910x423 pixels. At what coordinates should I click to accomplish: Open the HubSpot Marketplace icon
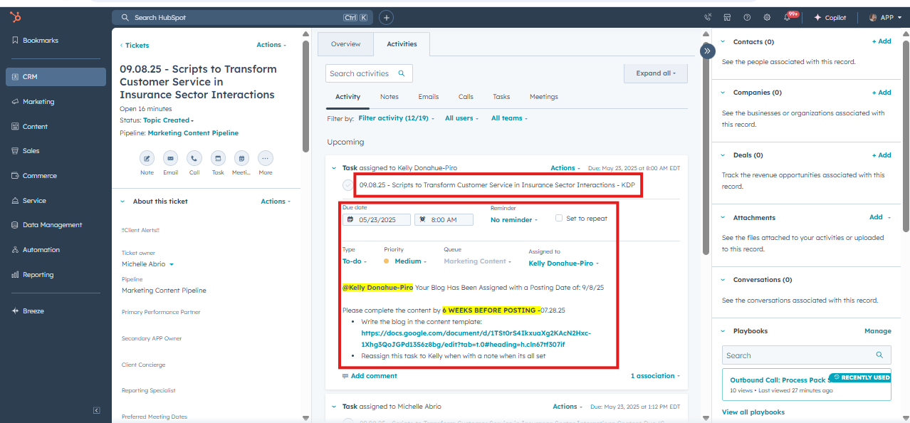[x=727, y=17]
